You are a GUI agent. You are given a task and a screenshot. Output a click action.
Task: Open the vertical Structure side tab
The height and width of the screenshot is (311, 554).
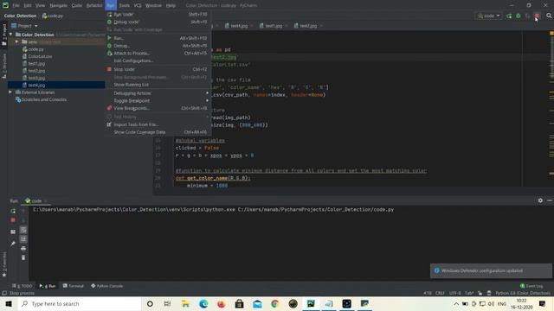(x=3, y=66)
